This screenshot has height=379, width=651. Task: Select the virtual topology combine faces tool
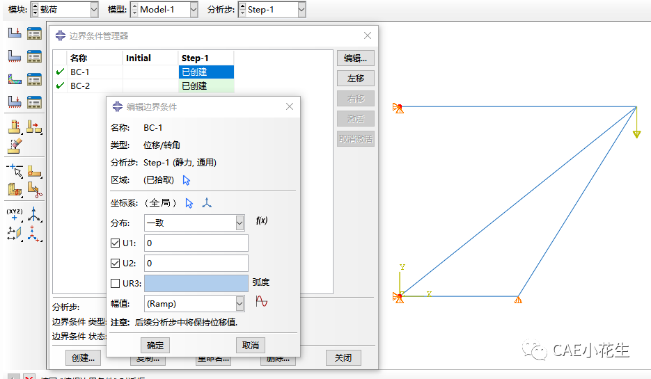pos(15,127)
